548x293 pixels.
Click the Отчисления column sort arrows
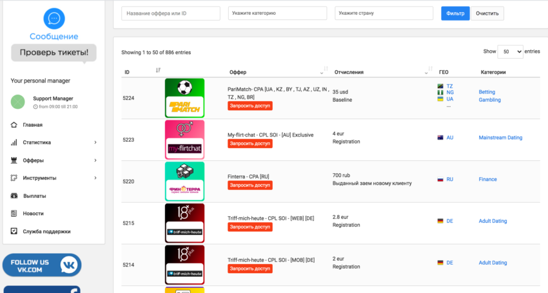pyautogui.click(x=430, y=68)
